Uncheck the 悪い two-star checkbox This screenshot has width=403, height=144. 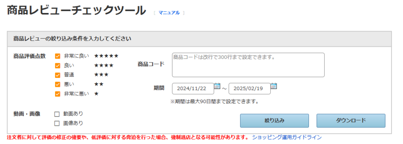click(57, 84)
